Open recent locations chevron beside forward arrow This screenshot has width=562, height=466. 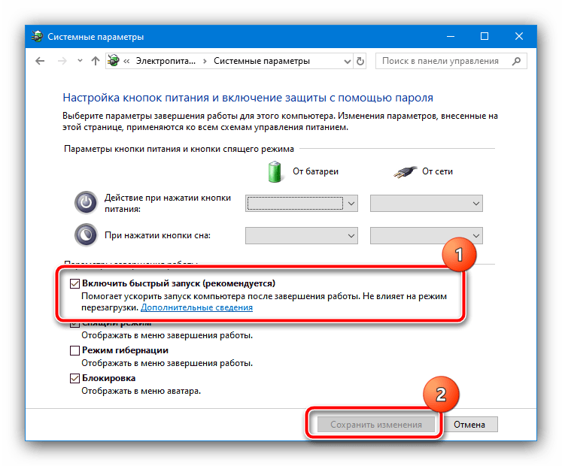click(x=80, y=61)
